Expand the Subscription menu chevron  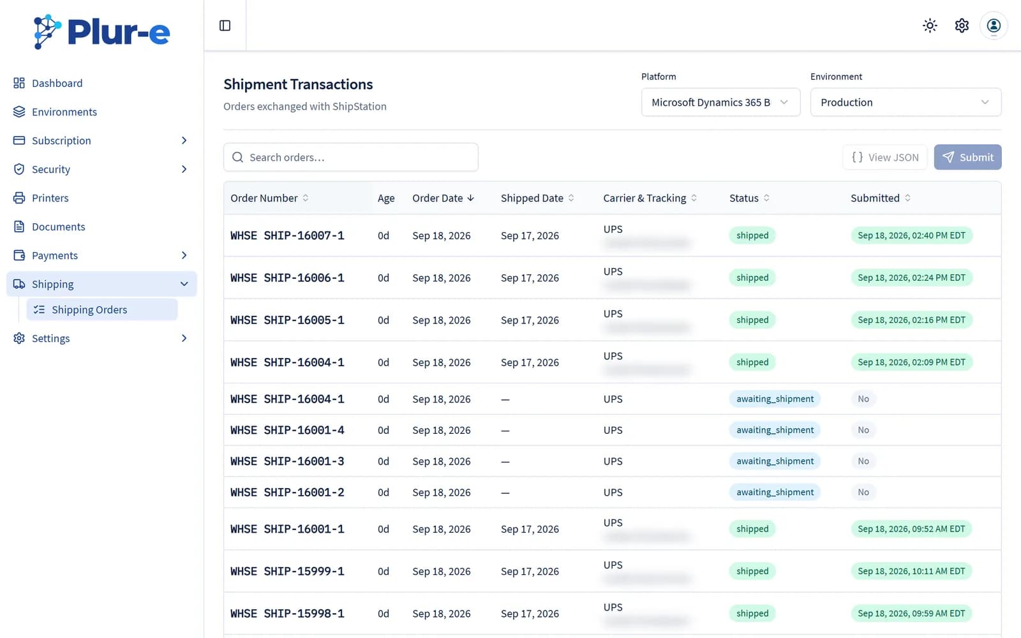184,140
